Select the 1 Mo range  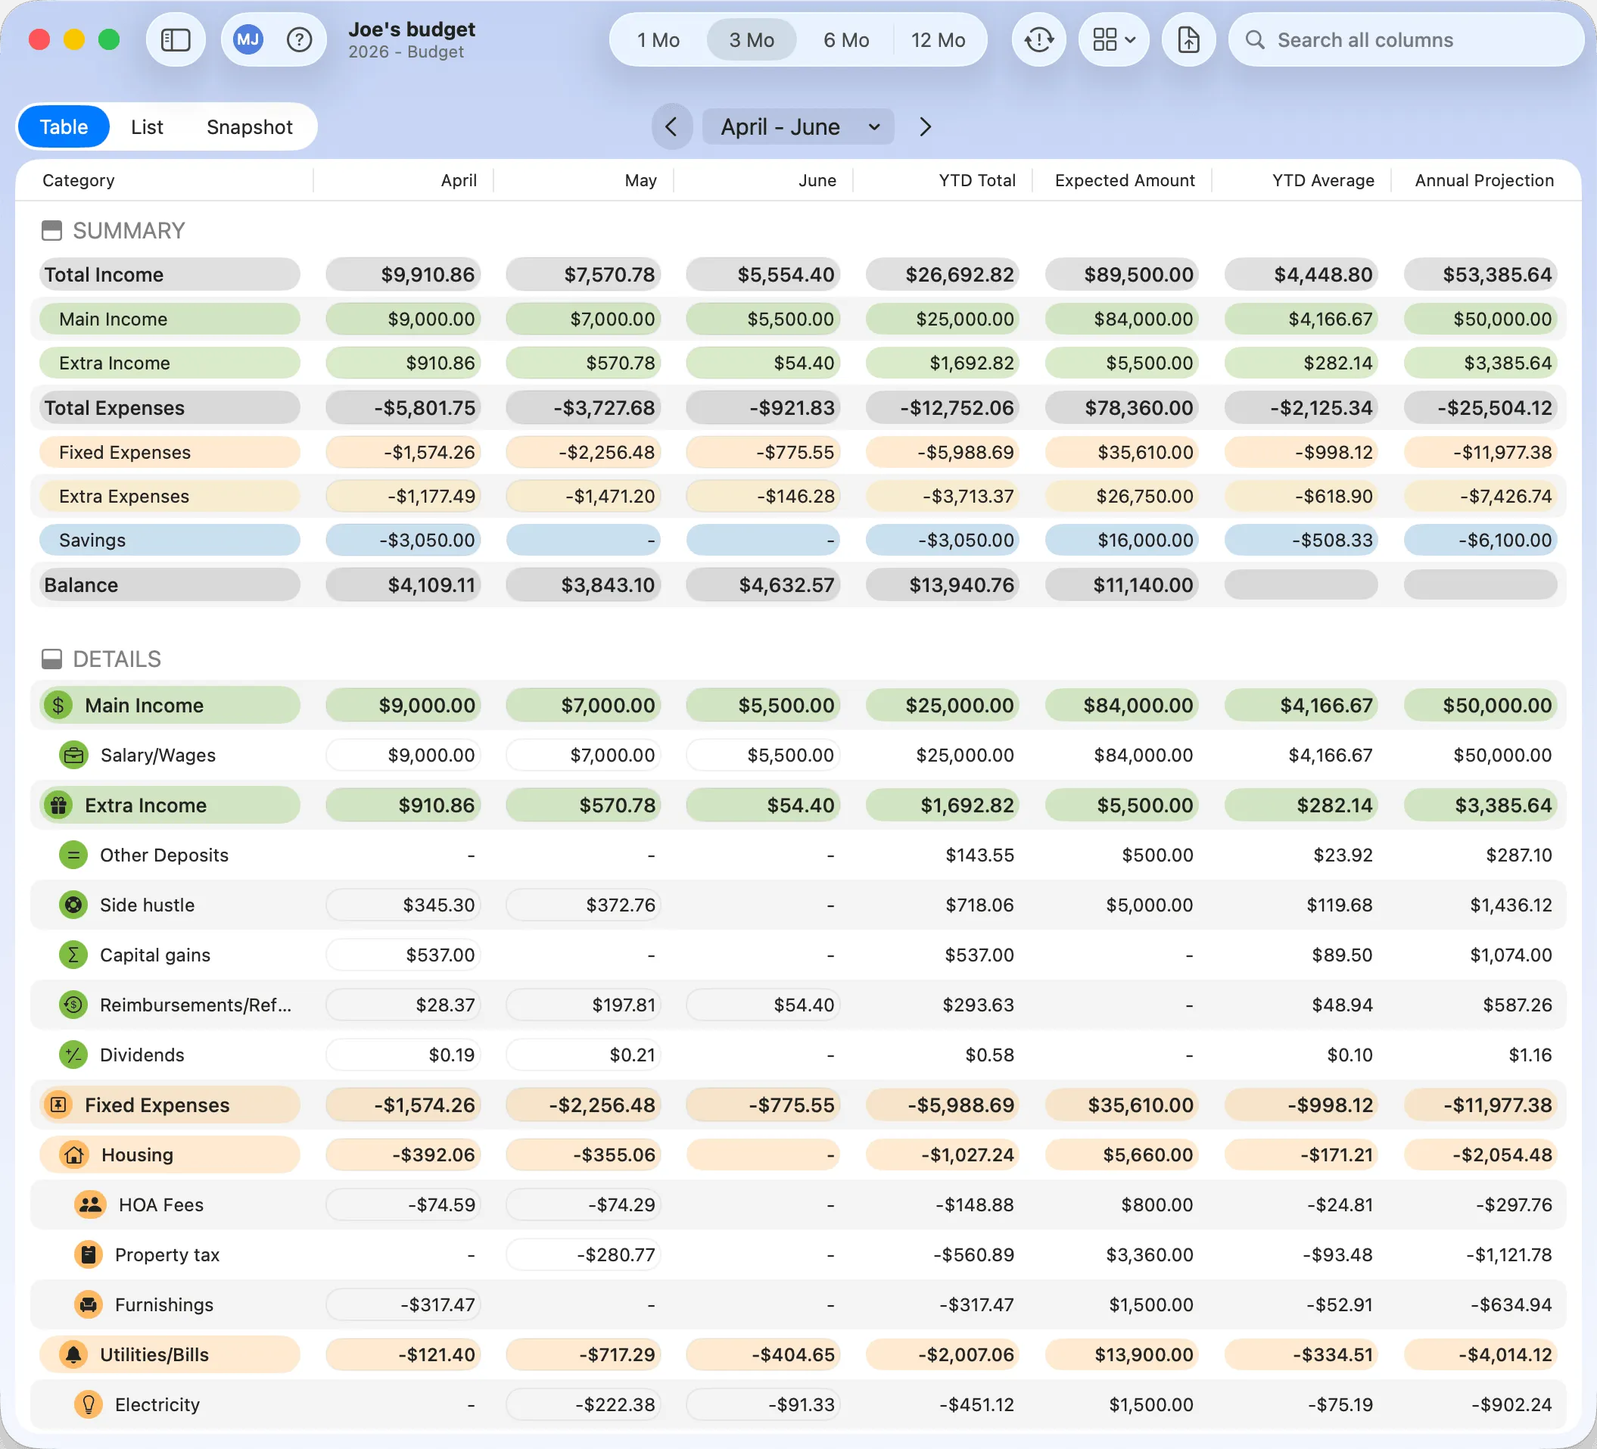658,39
